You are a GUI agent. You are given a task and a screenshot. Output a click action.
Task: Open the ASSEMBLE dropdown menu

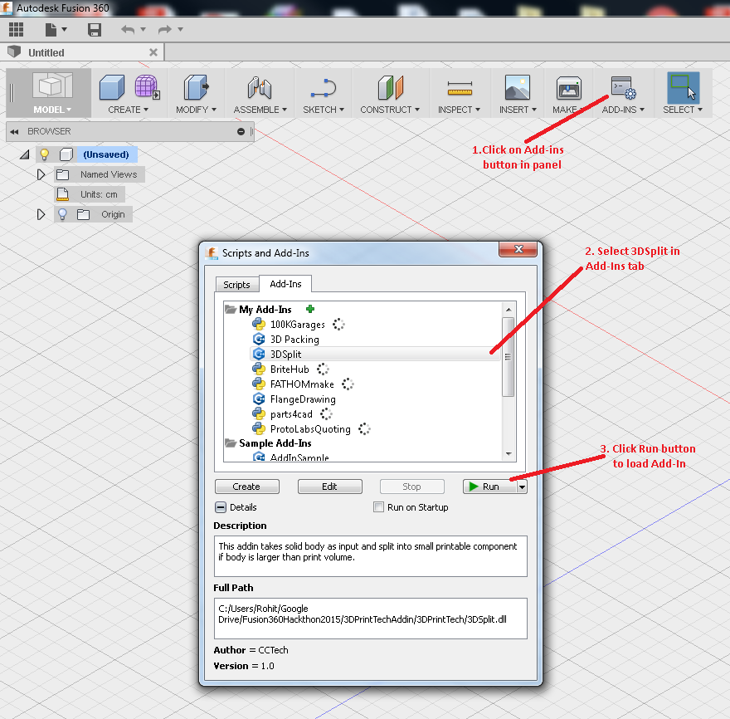pos(260,110)
